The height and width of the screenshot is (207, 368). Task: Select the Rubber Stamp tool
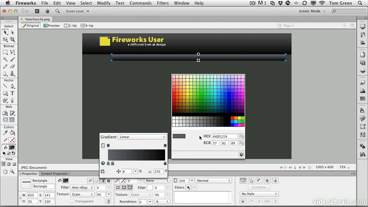(12, 74)
